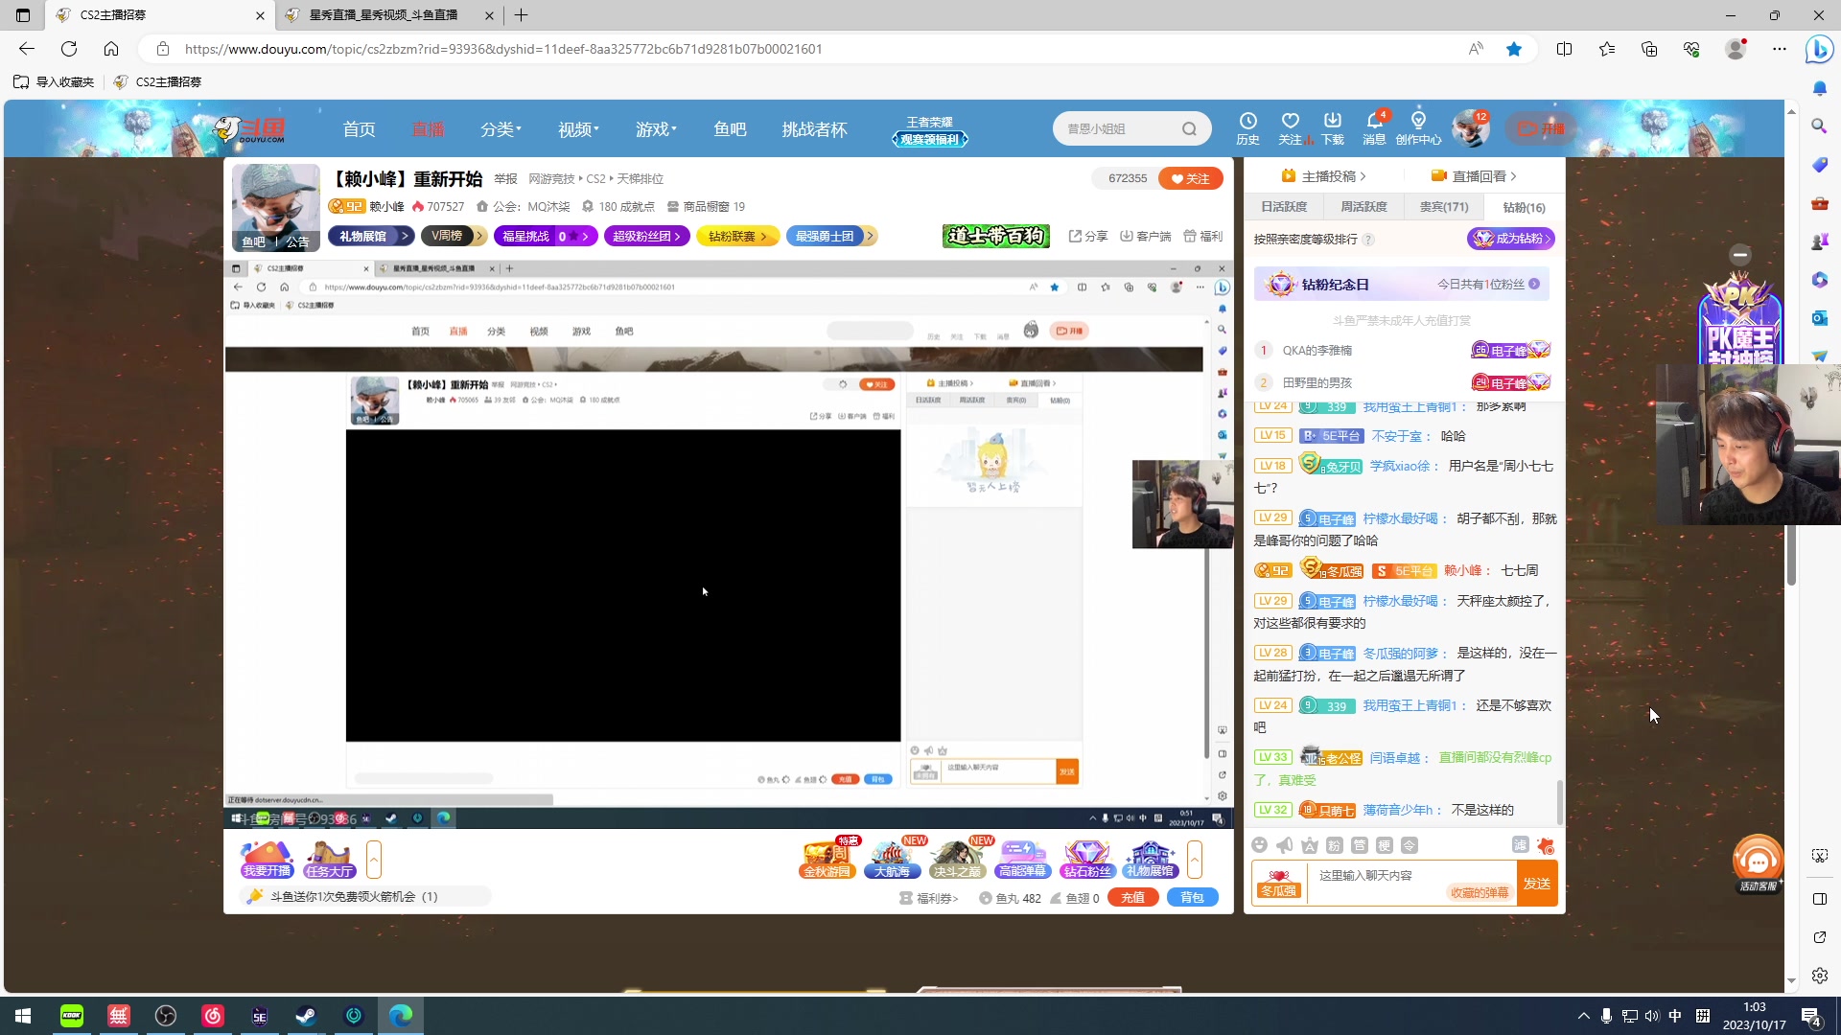Click the 下载 download icon in header
The image size is (1841, 1035).
pyautogui.click(x=1333, y=127)
